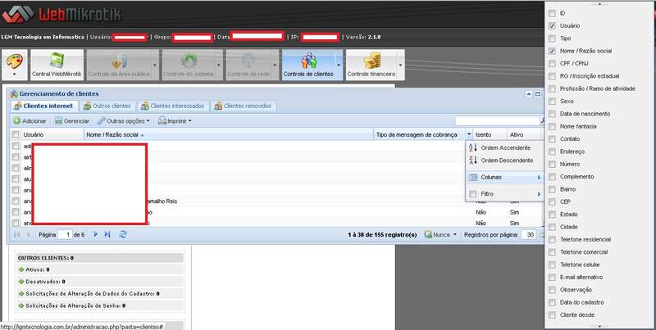Open Outras opções dropdown

pos(124,121)
